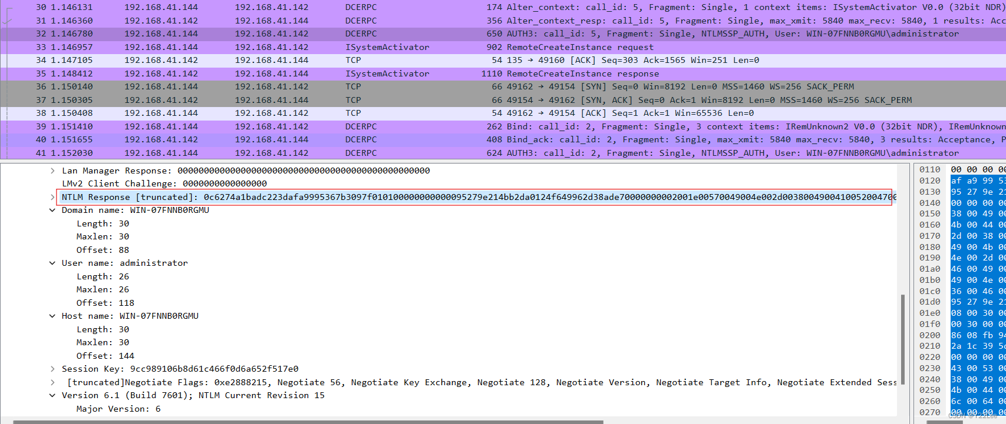Click hex dump row at offset 0230
1006x424 pixels.
coord(962,368)
